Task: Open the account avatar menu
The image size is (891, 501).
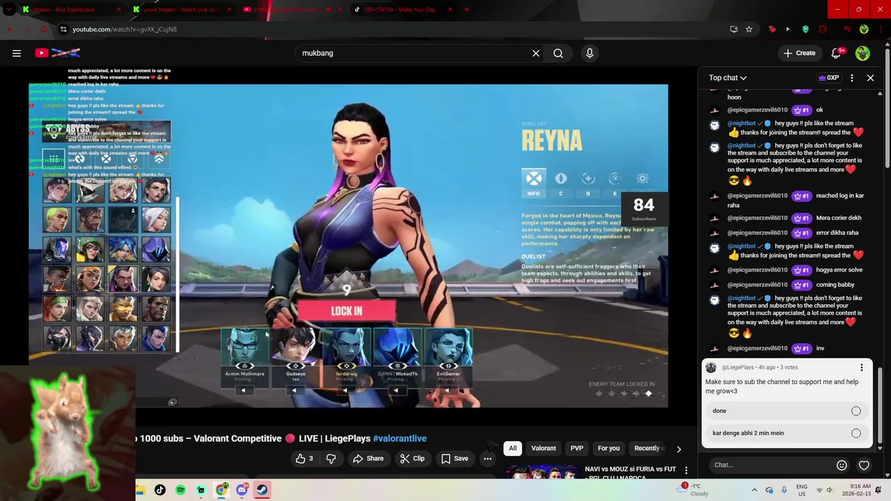Action: pyautogui.click(x=862, y=53)
